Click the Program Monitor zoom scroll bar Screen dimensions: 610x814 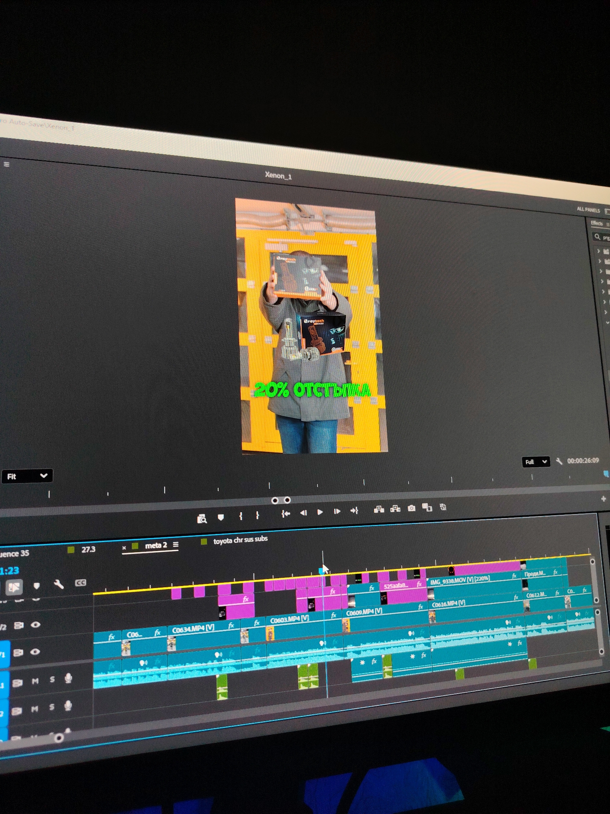(x=281, y=500)
